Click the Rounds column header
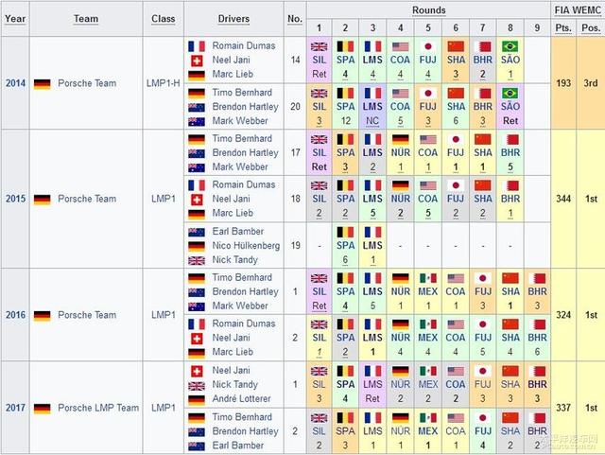 click(x=428, y=10)
